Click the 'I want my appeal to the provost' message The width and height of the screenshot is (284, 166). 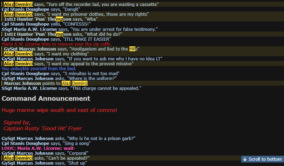point(69,64)
